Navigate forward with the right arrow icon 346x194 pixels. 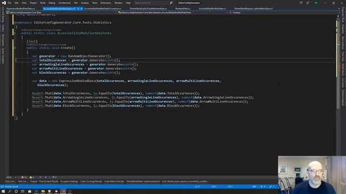[45, 177]
